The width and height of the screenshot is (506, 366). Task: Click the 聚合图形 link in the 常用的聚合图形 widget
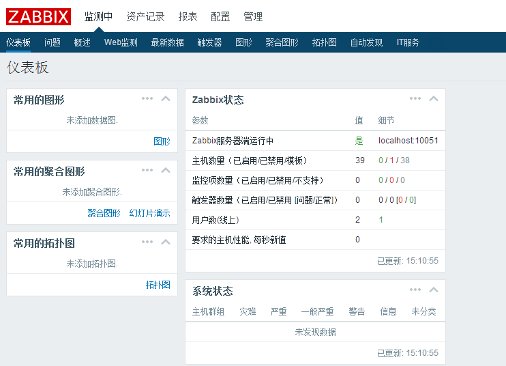click(104, 213)
